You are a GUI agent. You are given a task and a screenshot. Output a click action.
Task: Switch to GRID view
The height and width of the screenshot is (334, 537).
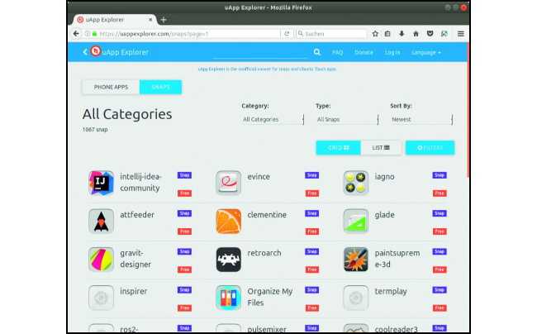coord(339,148)
